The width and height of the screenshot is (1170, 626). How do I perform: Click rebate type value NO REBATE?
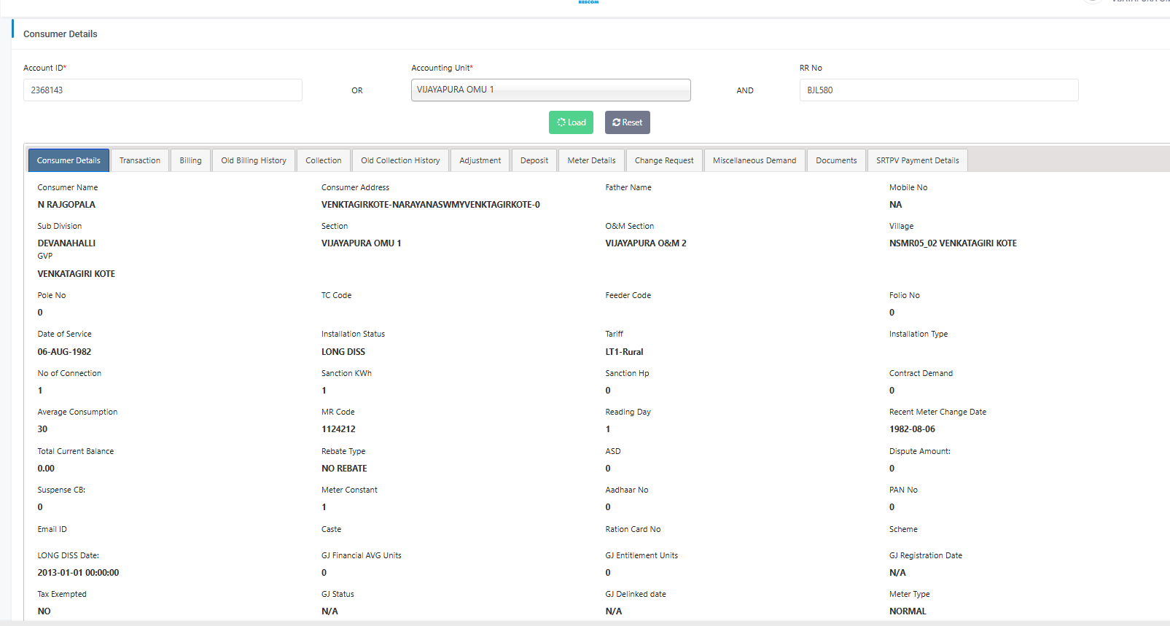coord(344,469)
